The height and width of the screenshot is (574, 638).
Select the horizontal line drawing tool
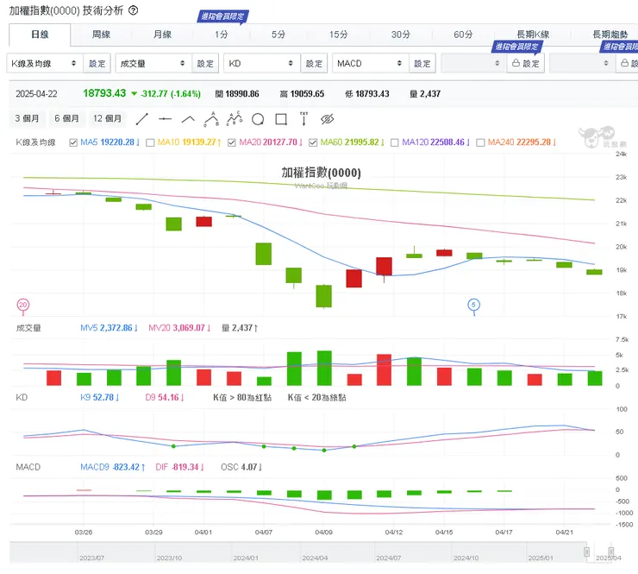pyautogui.click(x=165, y=119)
